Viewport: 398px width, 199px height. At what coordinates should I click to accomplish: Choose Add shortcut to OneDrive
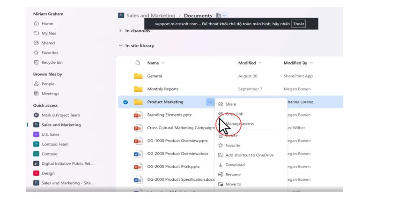[x=246, y=155]
